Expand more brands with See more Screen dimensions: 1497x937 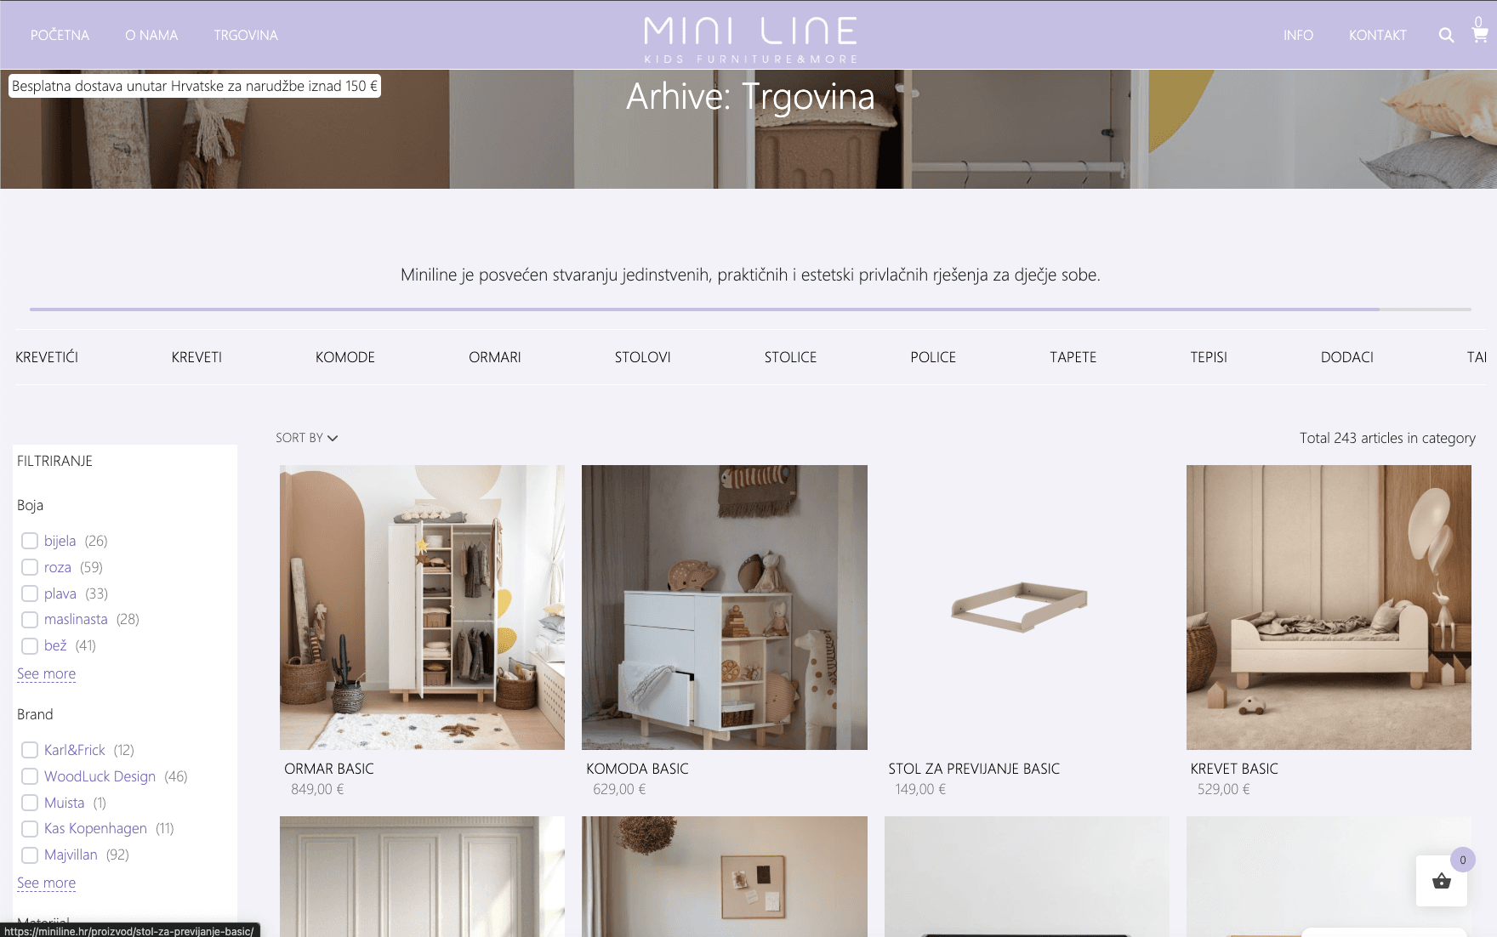[x=46, y=883]
